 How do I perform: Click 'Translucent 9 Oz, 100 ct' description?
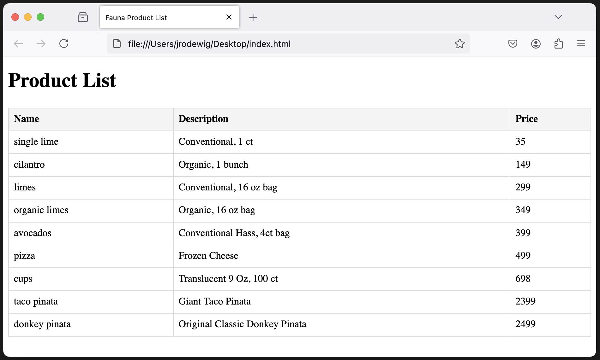228,279
